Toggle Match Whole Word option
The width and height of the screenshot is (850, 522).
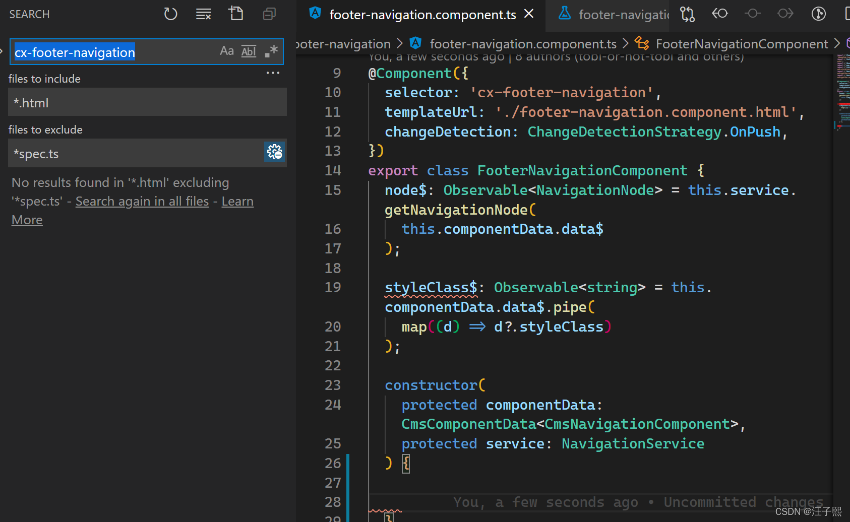pyautogui.click(x=249, y=51)
